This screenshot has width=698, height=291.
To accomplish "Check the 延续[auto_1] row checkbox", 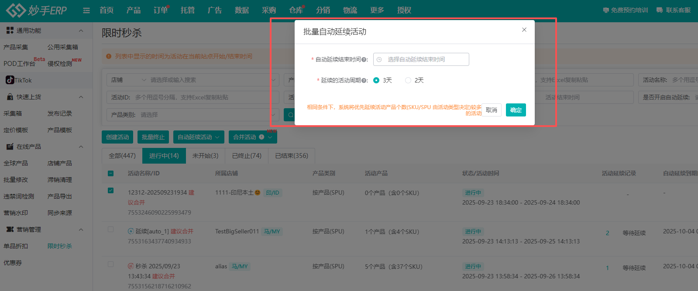I will [x=110, y=229].
